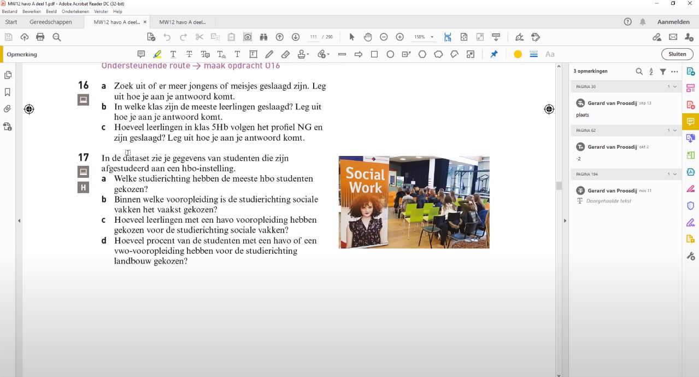Open the page thumbnails panel icon
This screenshot has height=377, width=699.
point(8,75)
